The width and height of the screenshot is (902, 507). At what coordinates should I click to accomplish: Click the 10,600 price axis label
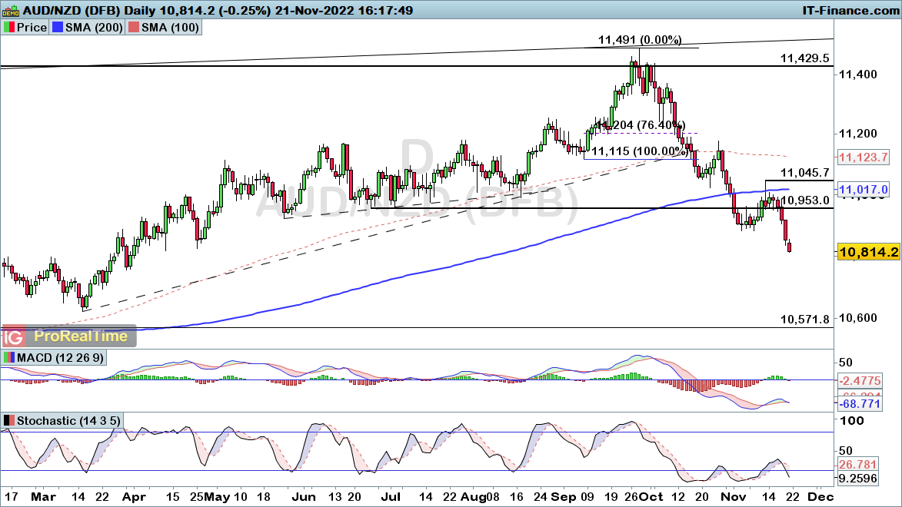click(857, 318)
